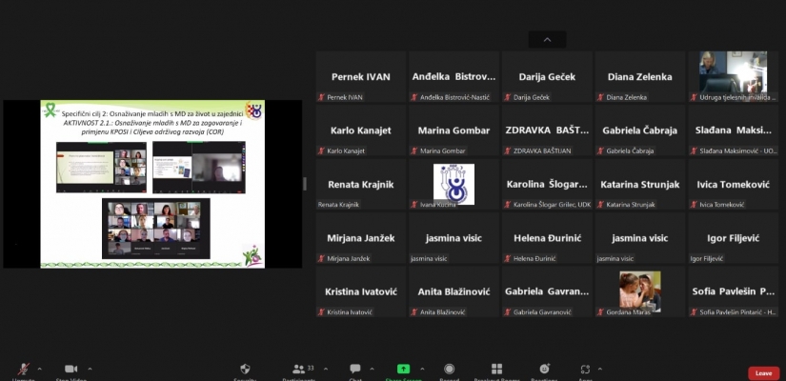
Task: Click the chevron above the participant gallery
Action: click(x=547, y=40)
